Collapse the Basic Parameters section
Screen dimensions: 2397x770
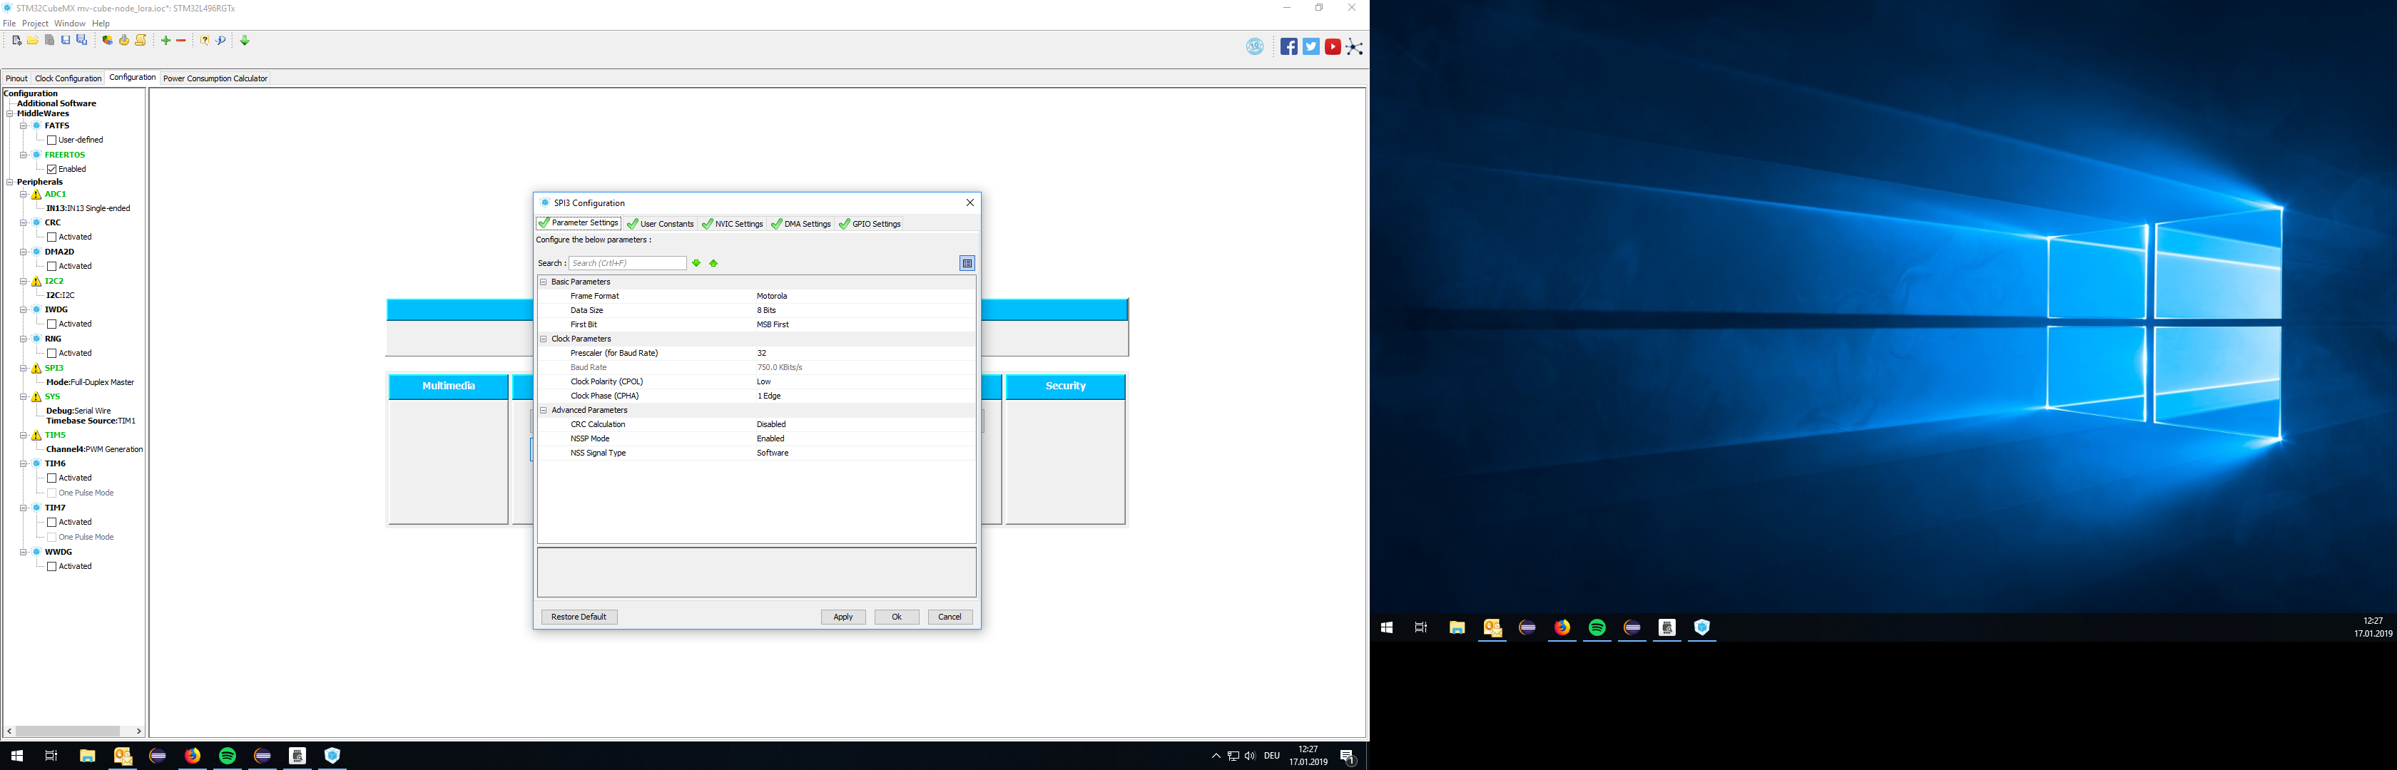click(x=544, y=282)
